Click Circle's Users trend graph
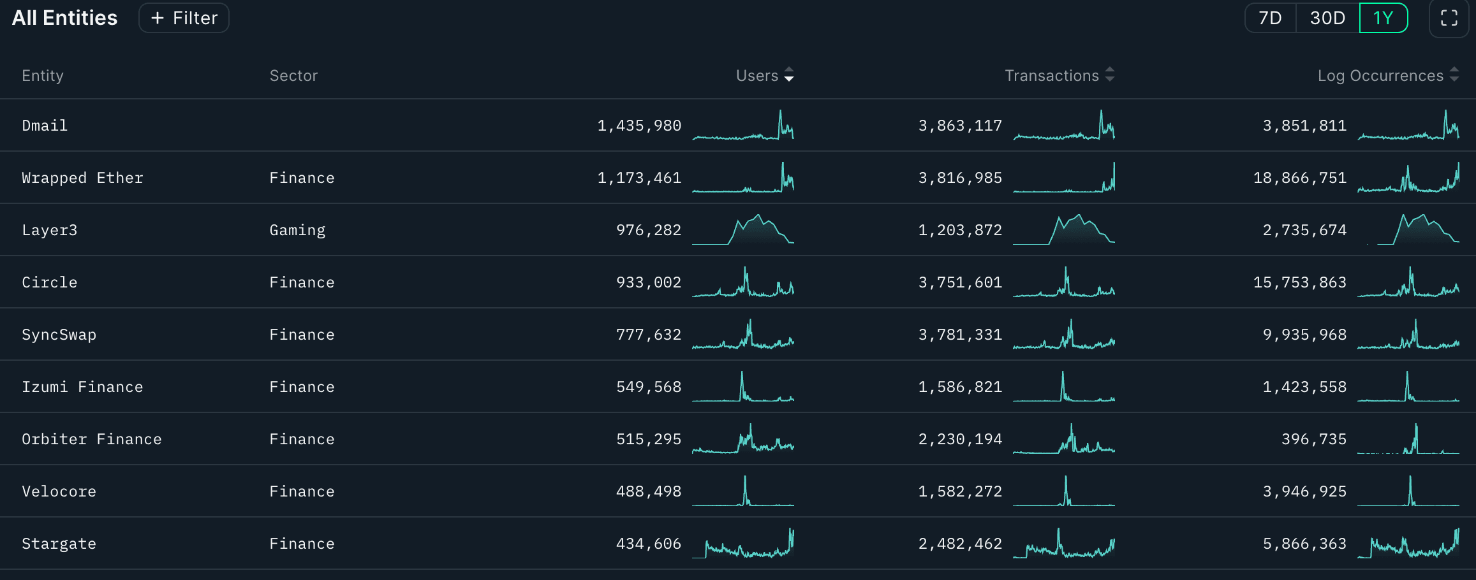1476x580 pixels. [743, 282]
